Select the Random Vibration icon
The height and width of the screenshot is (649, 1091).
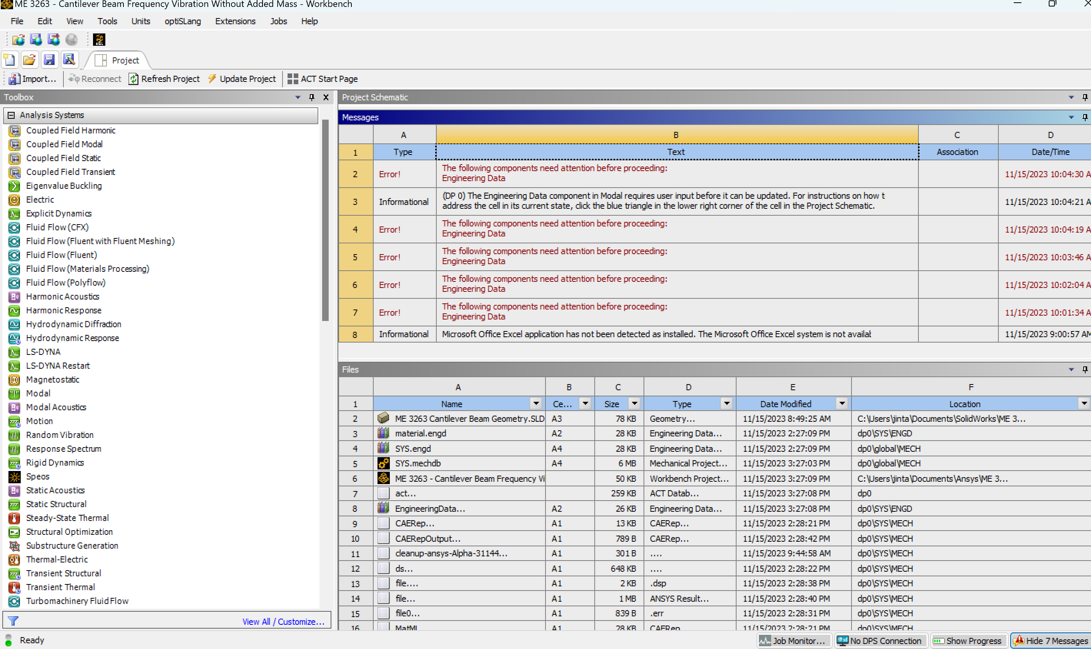point(15,435)
